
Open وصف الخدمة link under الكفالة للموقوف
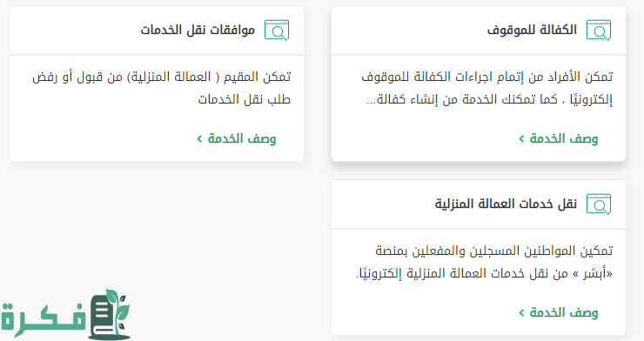[564, 138]
